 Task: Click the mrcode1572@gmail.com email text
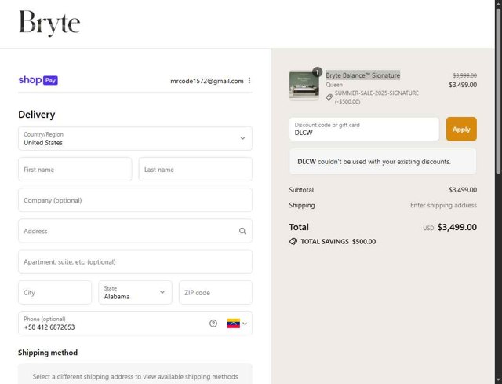point(207,81)
